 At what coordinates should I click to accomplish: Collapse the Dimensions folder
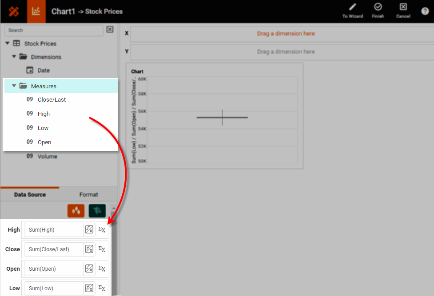[13, 57]
